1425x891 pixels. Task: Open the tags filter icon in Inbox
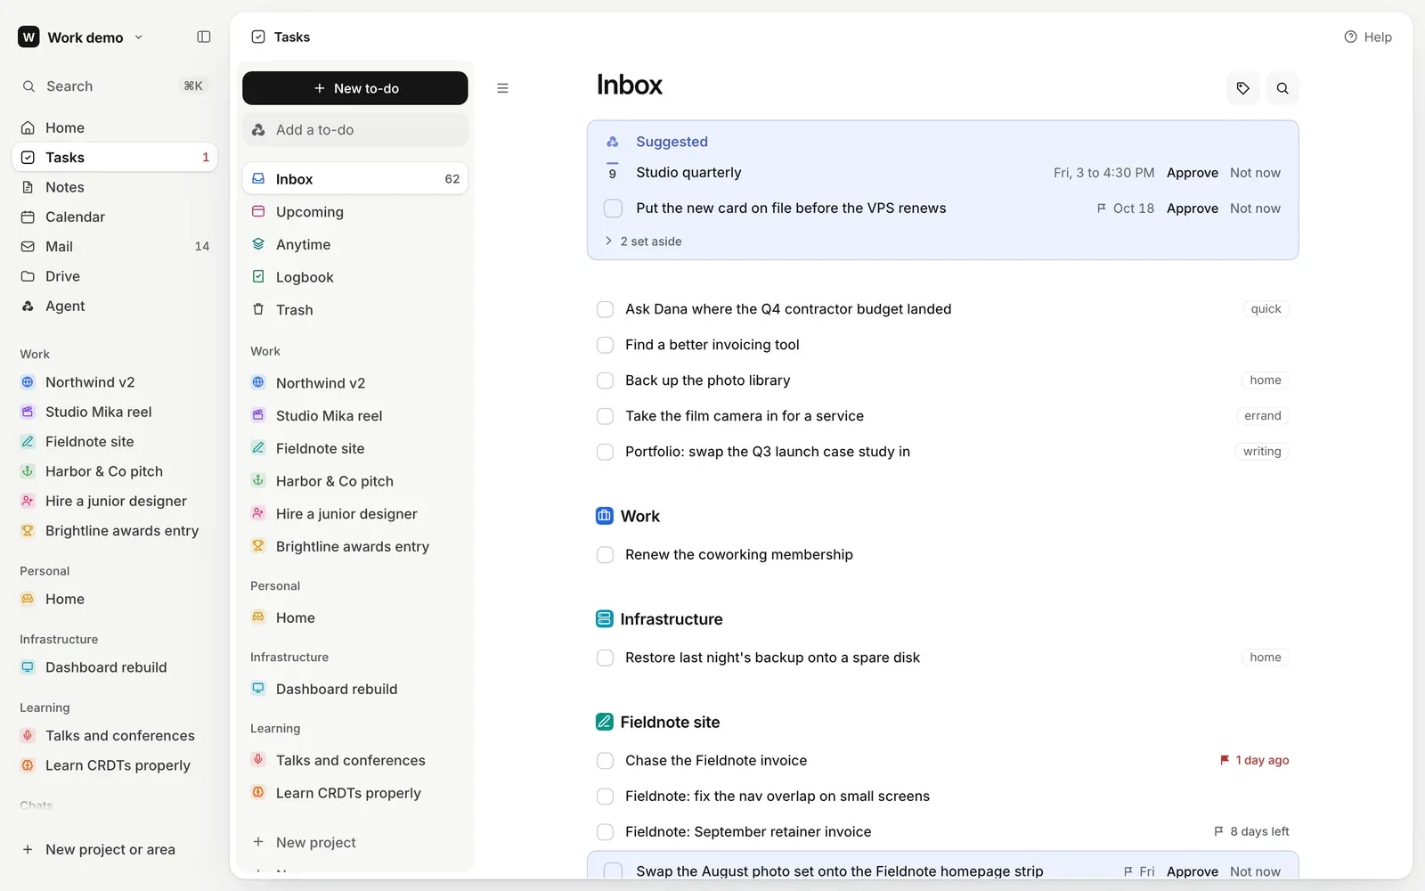coord(1242,88)
